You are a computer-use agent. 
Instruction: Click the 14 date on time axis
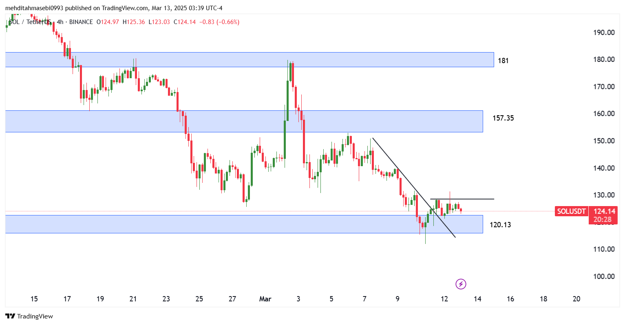(477, 299)
